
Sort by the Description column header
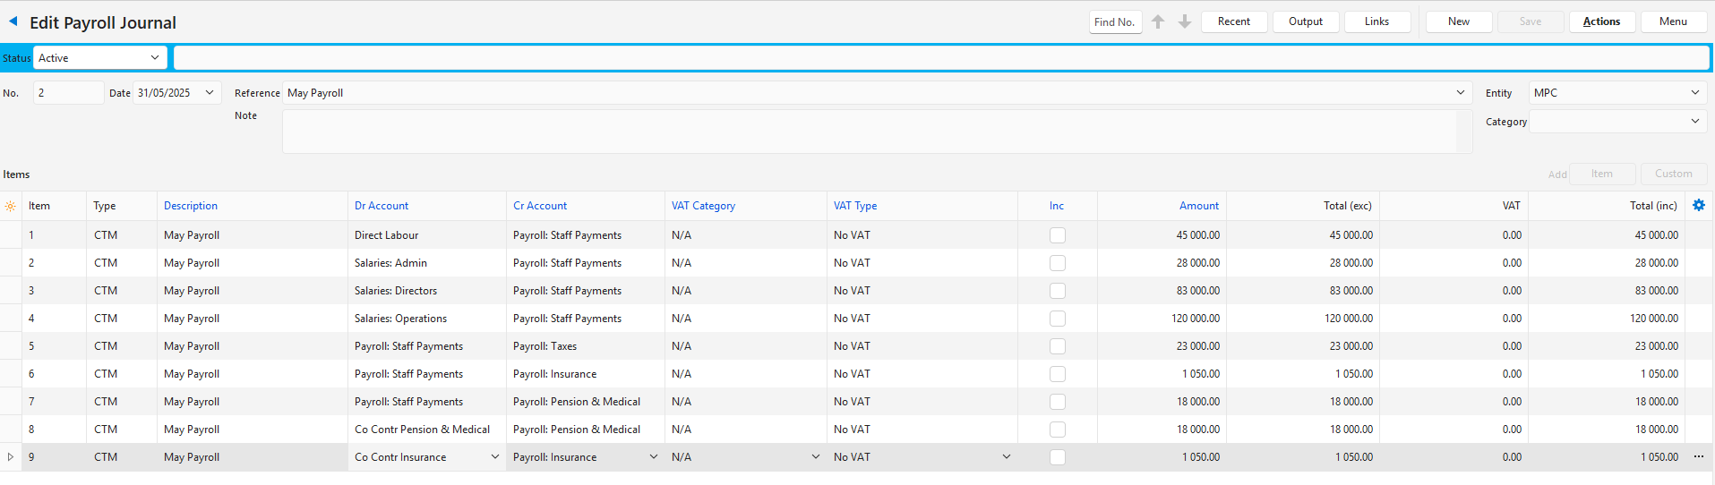pos(191,206)
